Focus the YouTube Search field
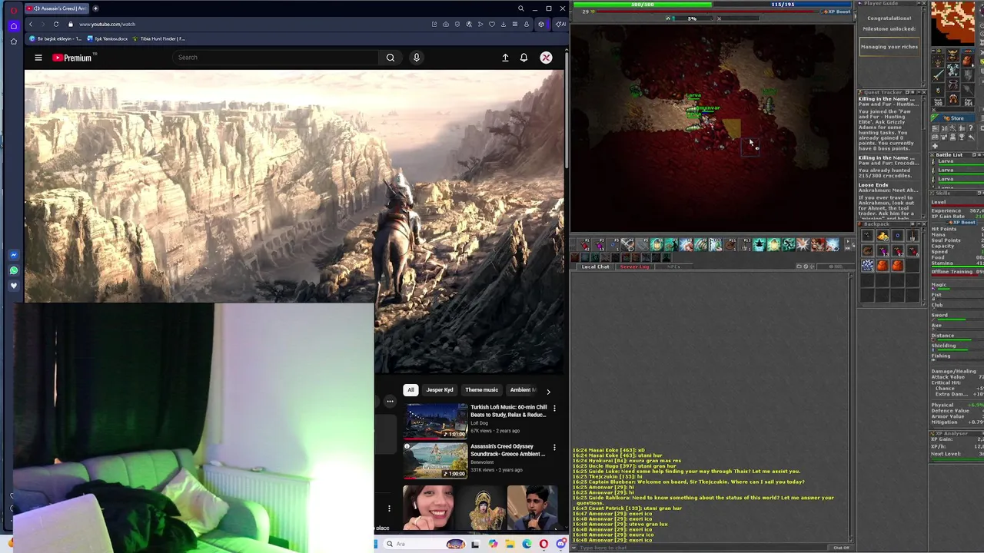Image resolution: width=984 pixels, height=553 pixels. [x=275, y=58]
